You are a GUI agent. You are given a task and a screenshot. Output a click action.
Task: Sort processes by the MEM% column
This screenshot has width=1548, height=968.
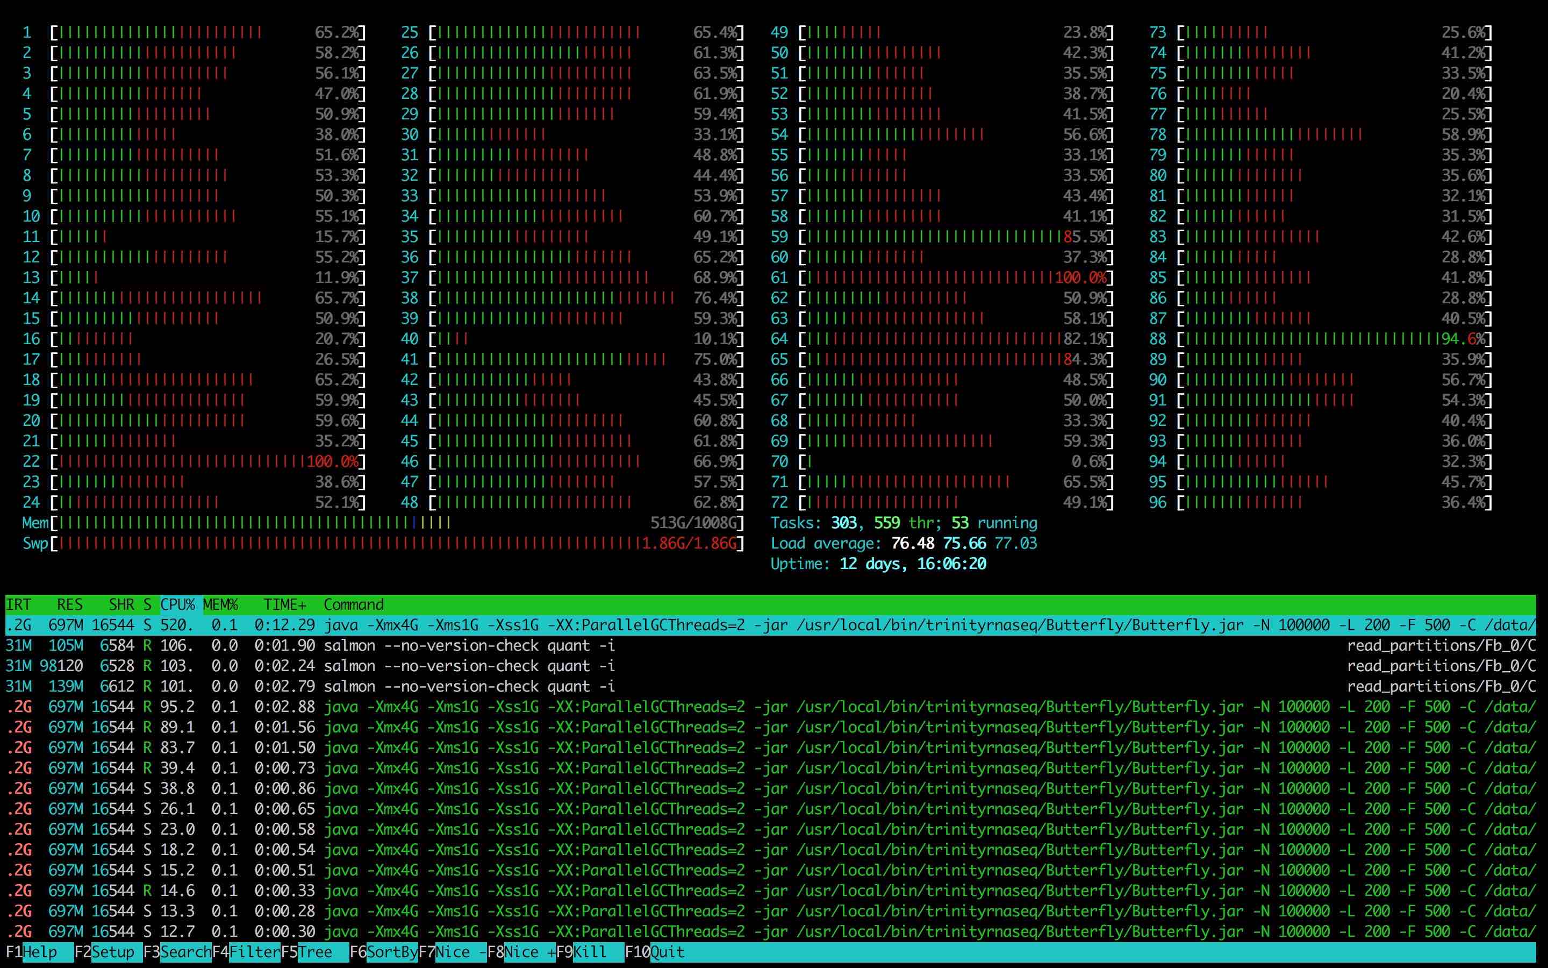point(223,604)
